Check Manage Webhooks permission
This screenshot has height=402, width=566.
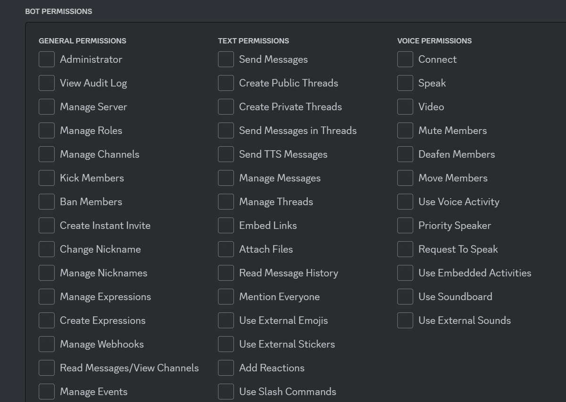46,344
